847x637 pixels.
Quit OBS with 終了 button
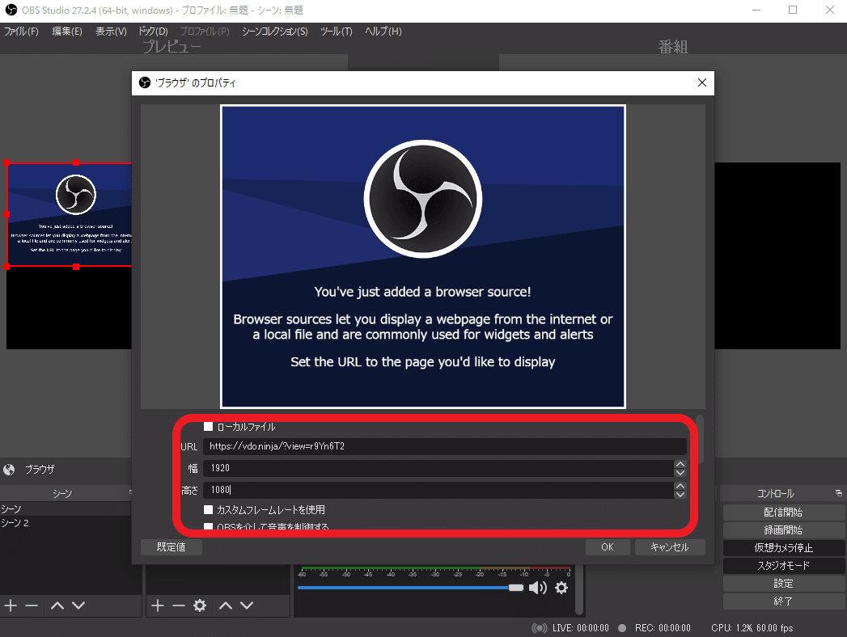click(x=784, y=601)
